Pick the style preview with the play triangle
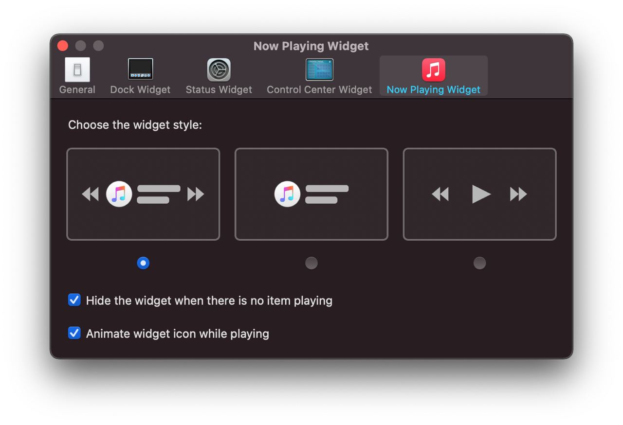This screenshot has height=425, width=623. click(x=479, y=194)
